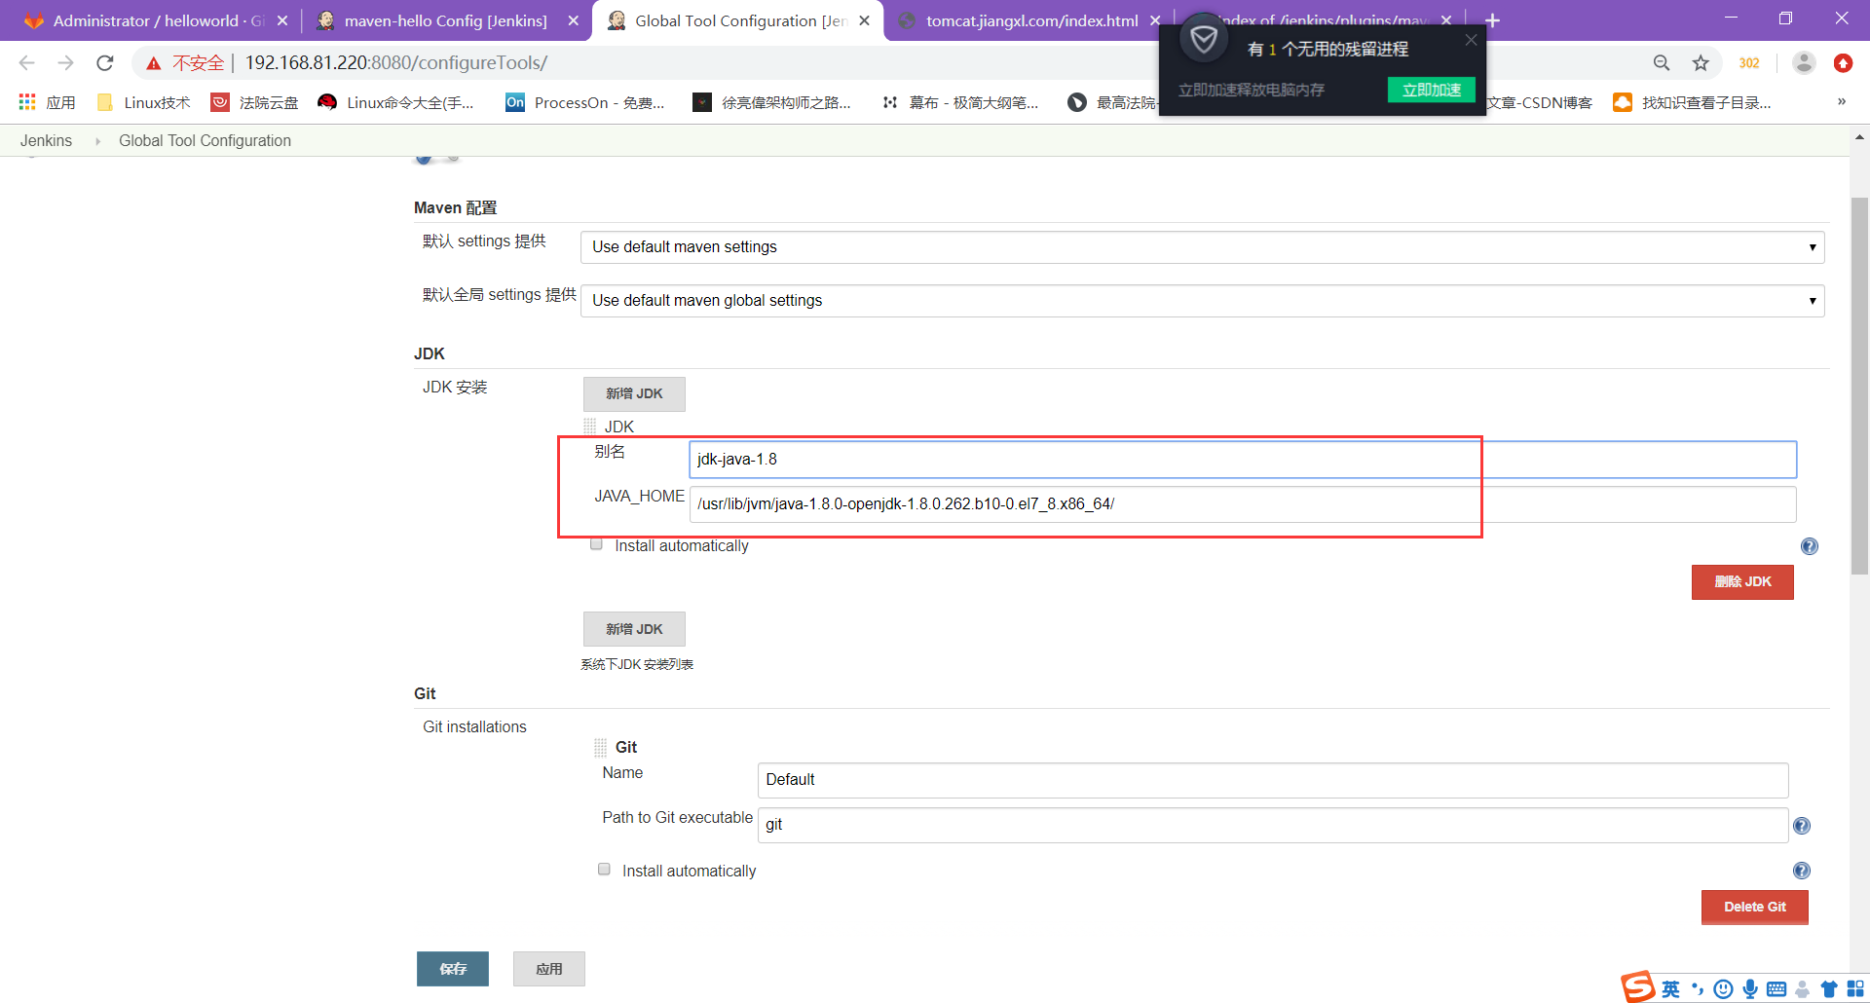
Task: Click the Sogou input method S logo
Action: coord(1638,986)
